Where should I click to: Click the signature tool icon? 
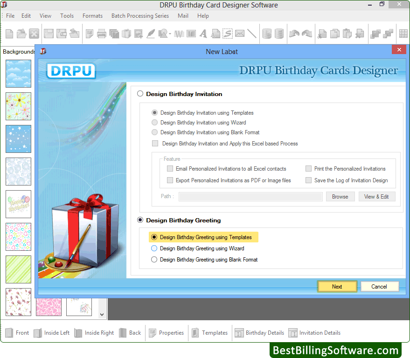[228, 34]
